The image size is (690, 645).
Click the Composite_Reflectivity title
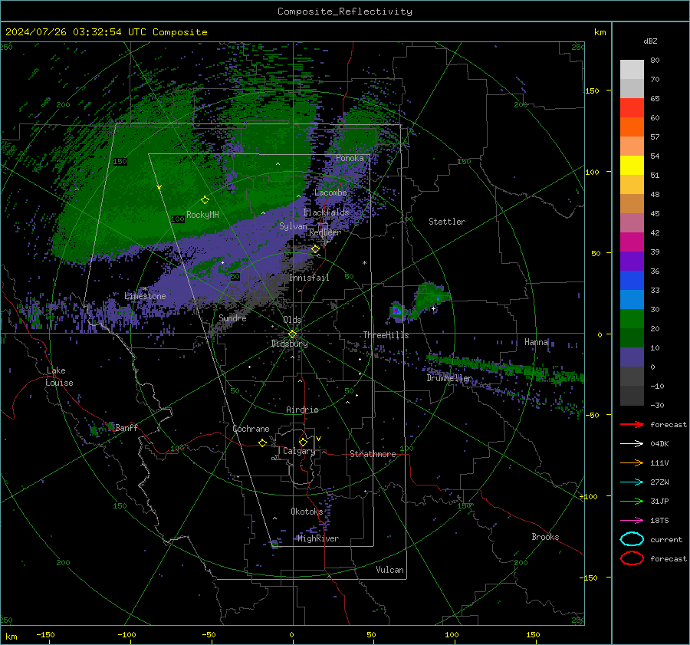coord(344,12)
